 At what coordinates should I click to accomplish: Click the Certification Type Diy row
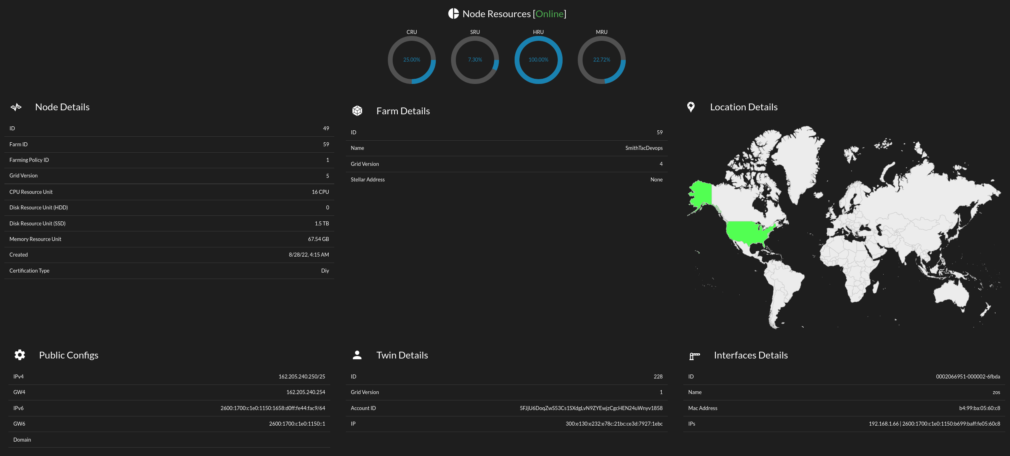click(169, 271)
